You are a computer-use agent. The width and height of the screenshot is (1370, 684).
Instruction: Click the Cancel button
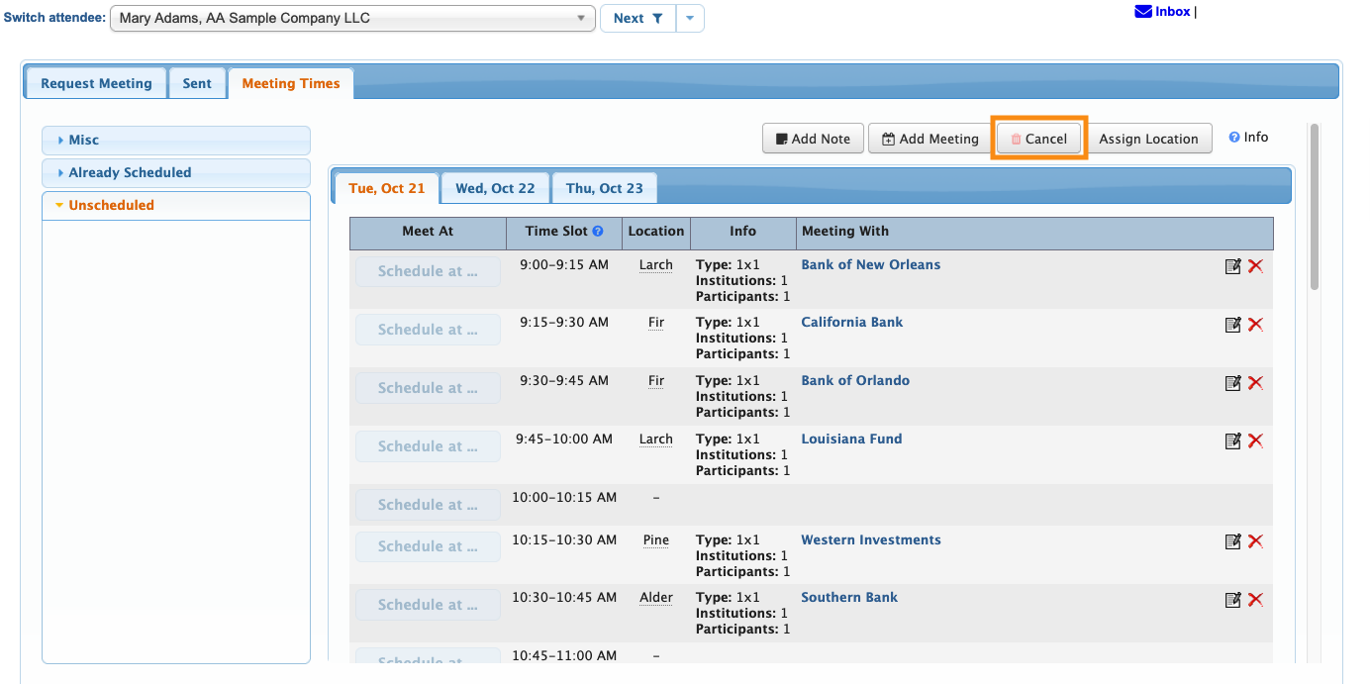(x=1038, y=139)
